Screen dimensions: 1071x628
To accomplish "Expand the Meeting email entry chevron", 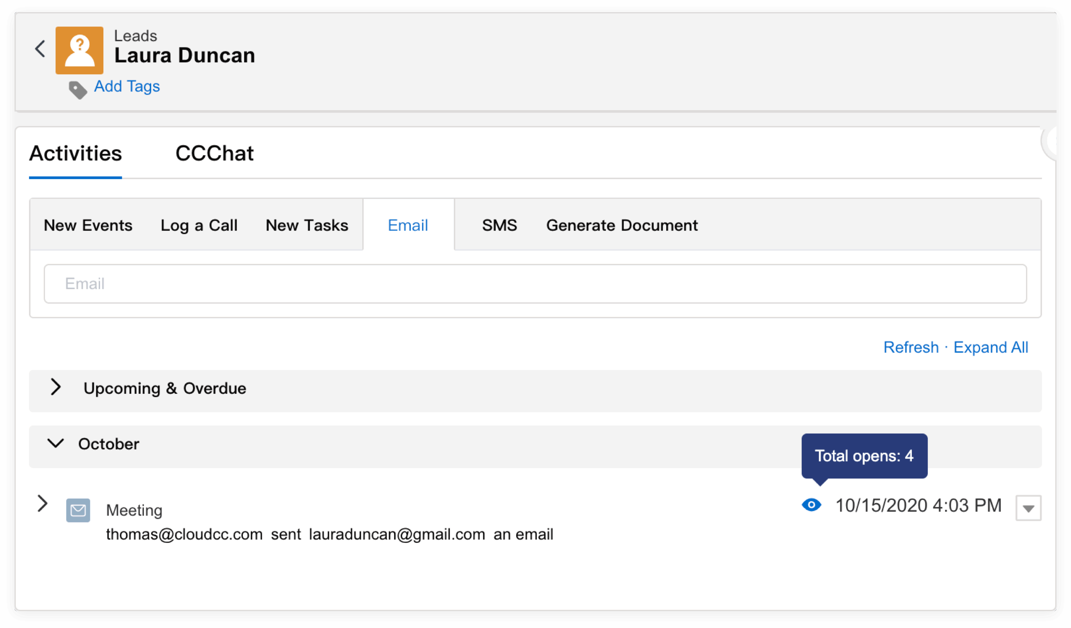I will click(x=42, y=503).
